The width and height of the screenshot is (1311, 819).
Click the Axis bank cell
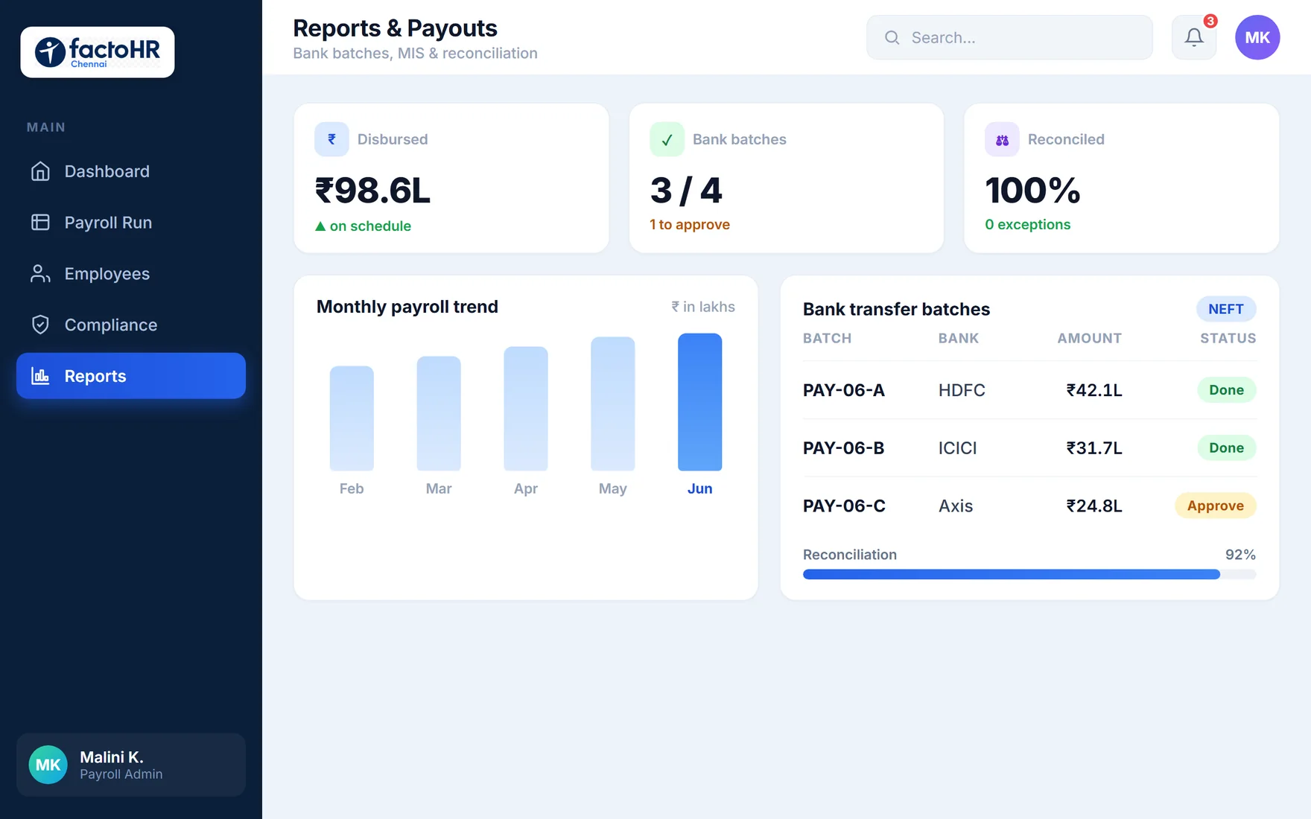click(x=956, y=506)
